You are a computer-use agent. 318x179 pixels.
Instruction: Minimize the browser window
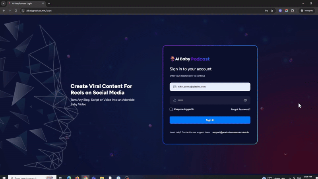(x=303, y=4)
